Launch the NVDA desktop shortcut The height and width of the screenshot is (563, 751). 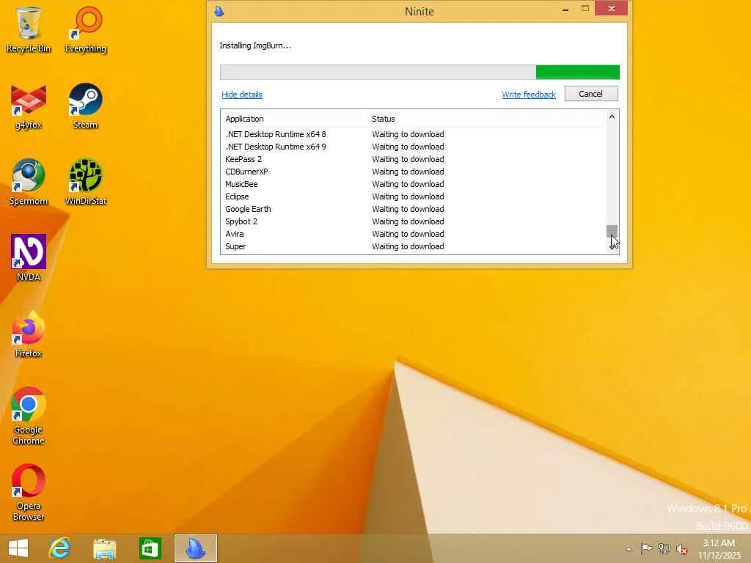pos(29,259)
